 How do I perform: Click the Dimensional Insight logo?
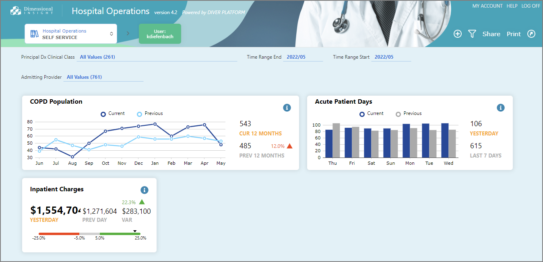(x=32, y=11)
